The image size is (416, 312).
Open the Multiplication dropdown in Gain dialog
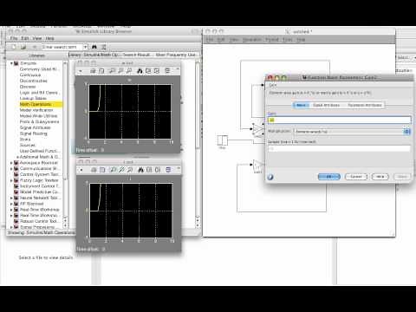coord(406,132)
